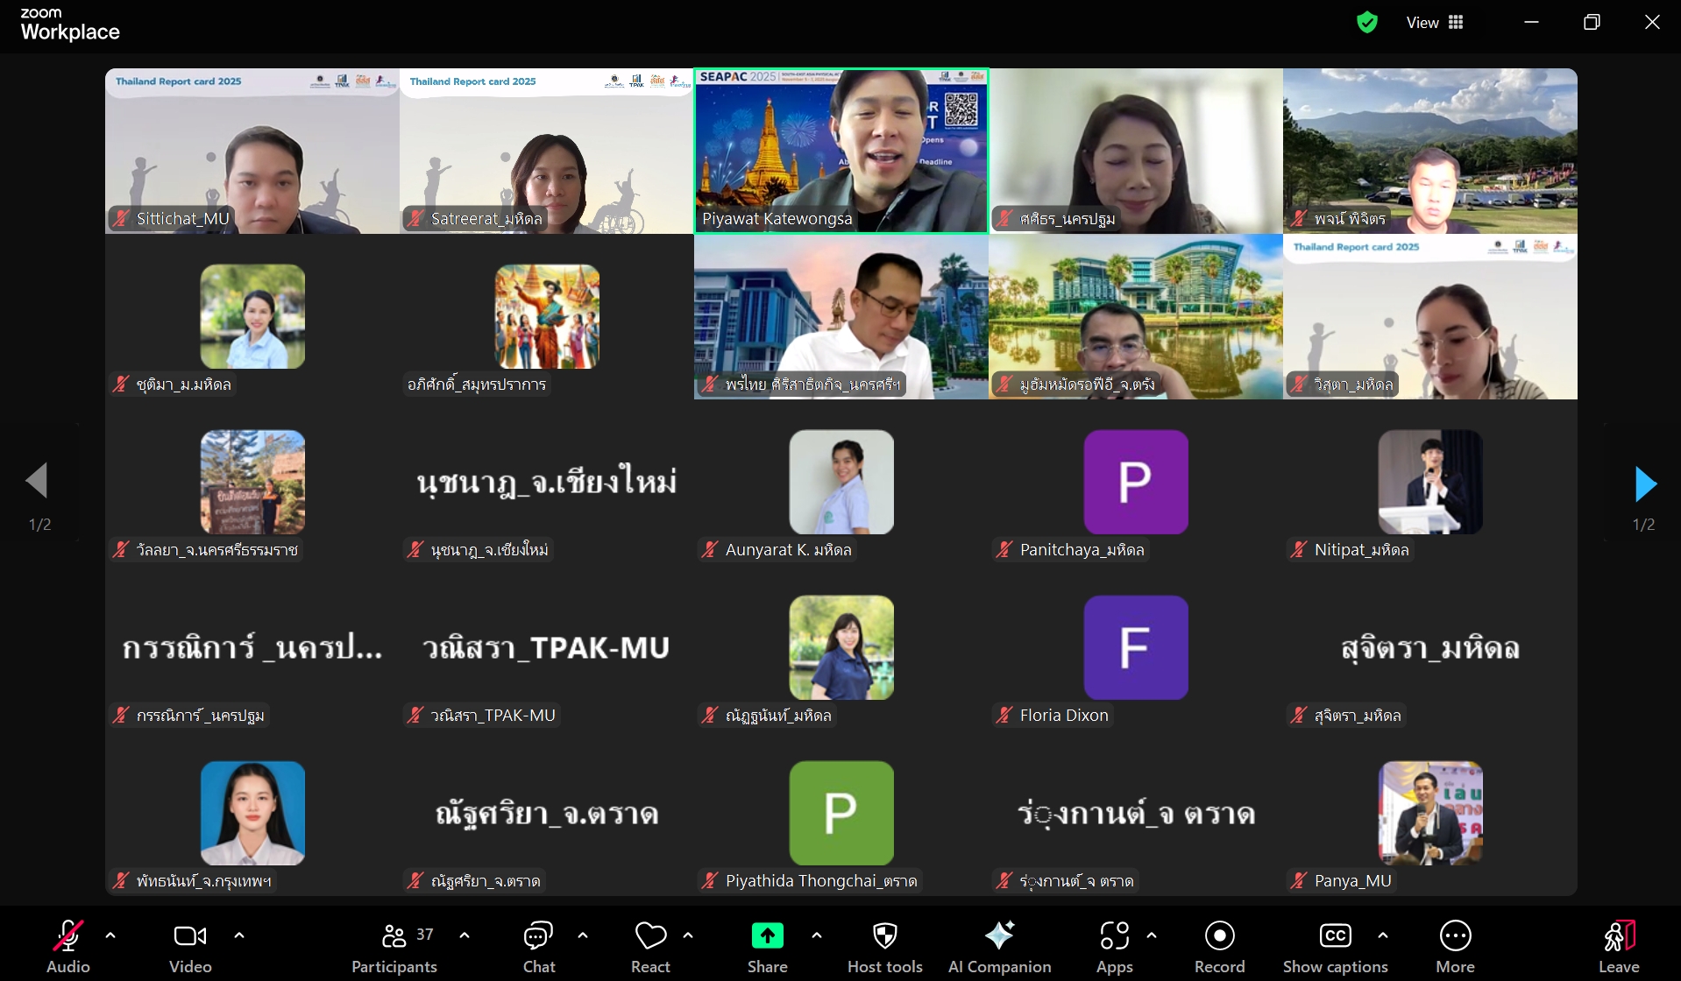Toggle camera with Video button
This screenshot has height=981, width=1681.
pos(190,947)
